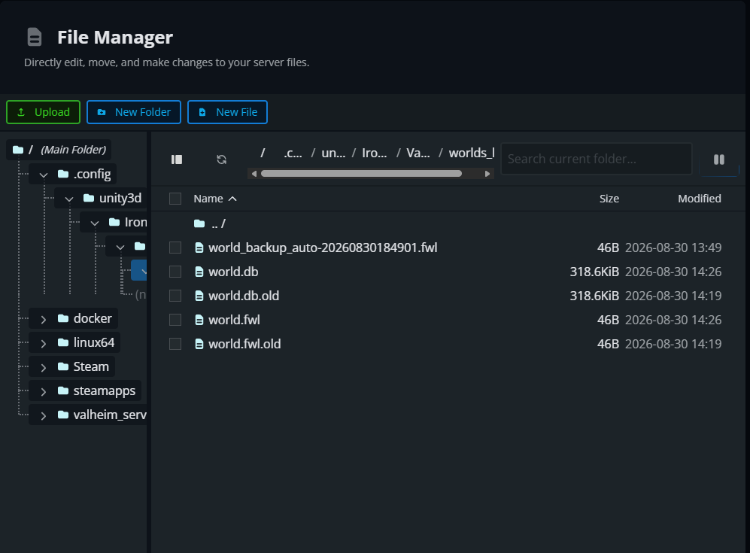Collapse the Iron tree node chevron
Image resolution: width=750 pixels, height=553 pixels.
pyautogui.click(x=95, y=223)
